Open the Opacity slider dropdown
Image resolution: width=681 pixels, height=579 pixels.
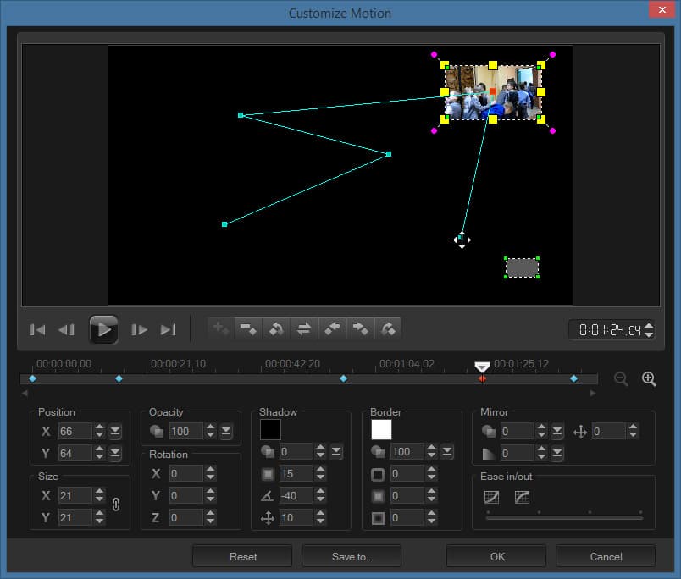pos(226,432)
